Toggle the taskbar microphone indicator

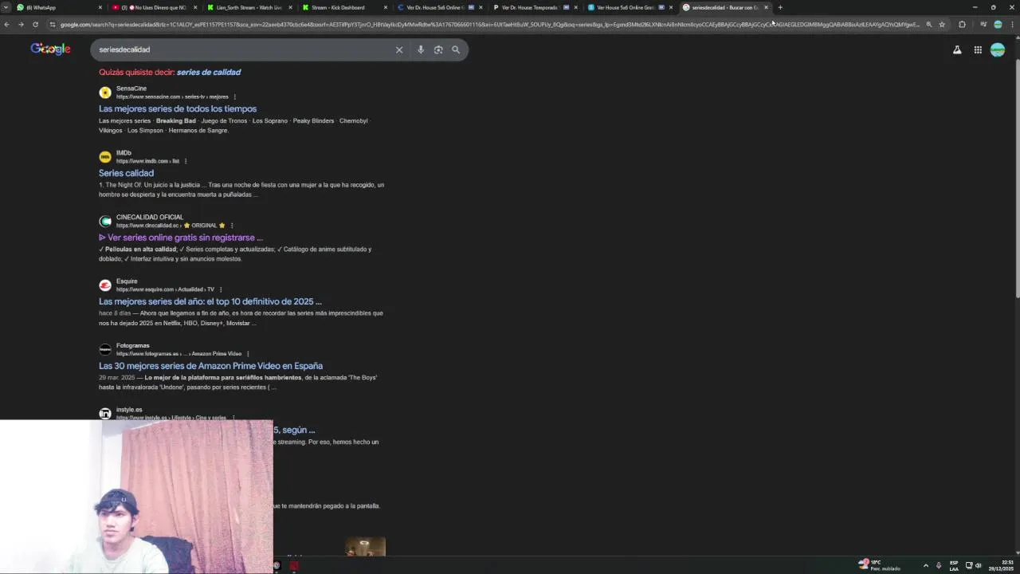pyautogui.click(x=939, y=565)
